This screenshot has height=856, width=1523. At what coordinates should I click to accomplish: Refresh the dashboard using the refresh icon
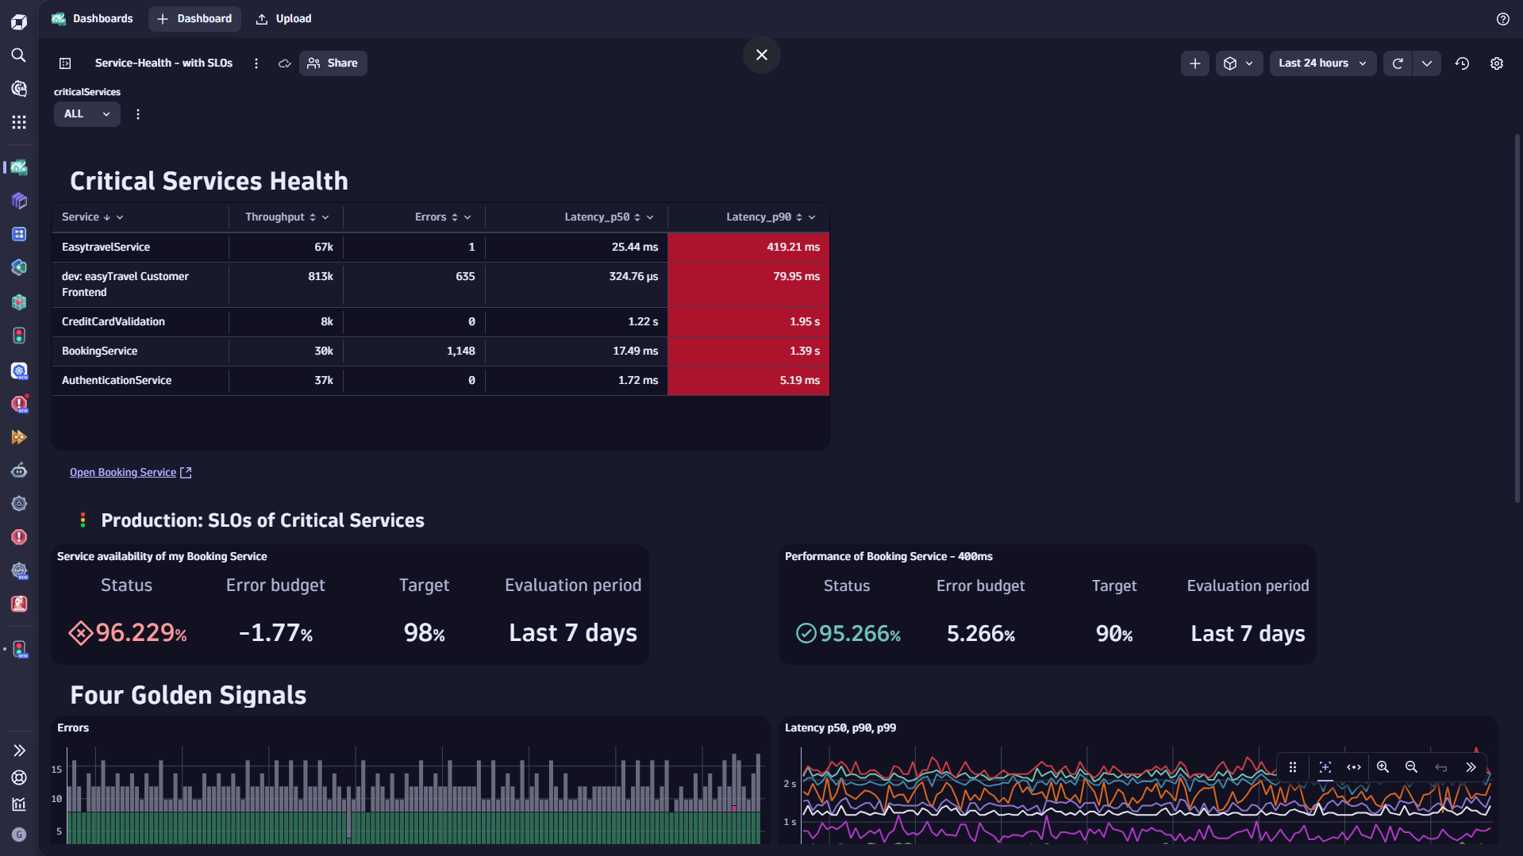[x=1398, y=63]
